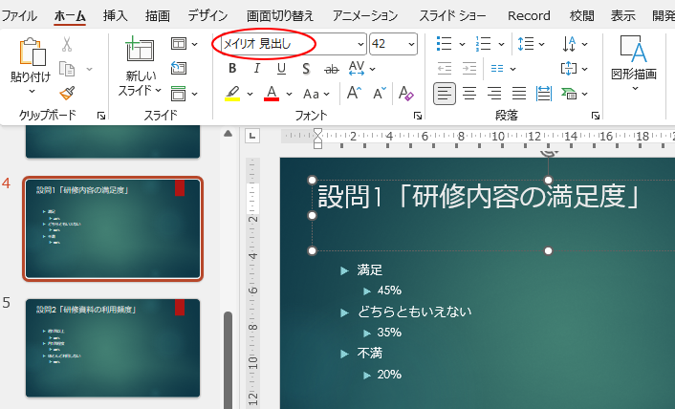Toggle Strikethrough formatting
The width and height of the screenshot is (675, 409).
[x=331, y=69]
